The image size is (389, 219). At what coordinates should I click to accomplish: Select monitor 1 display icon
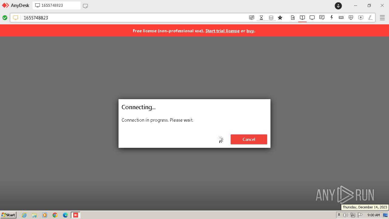click(x=302, y=18)
